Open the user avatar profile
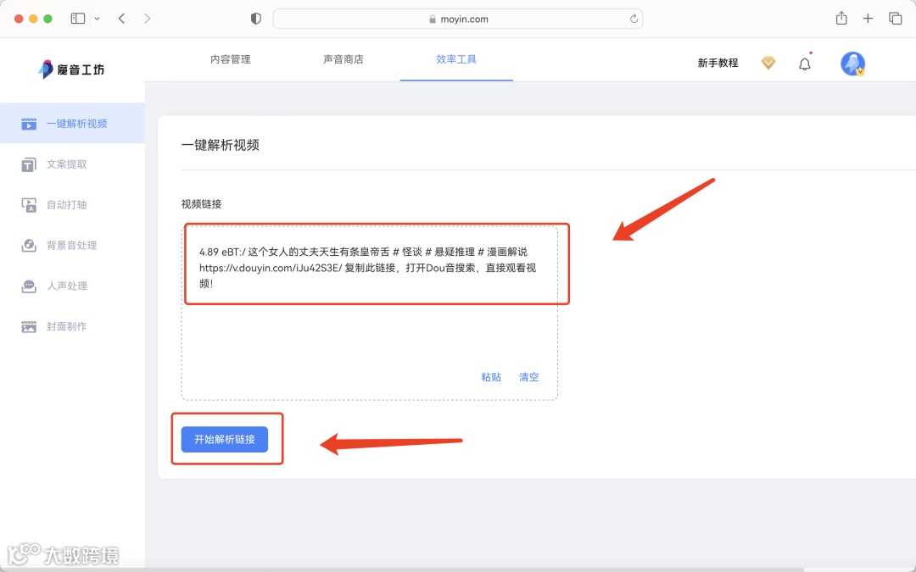 coord(852,62)
